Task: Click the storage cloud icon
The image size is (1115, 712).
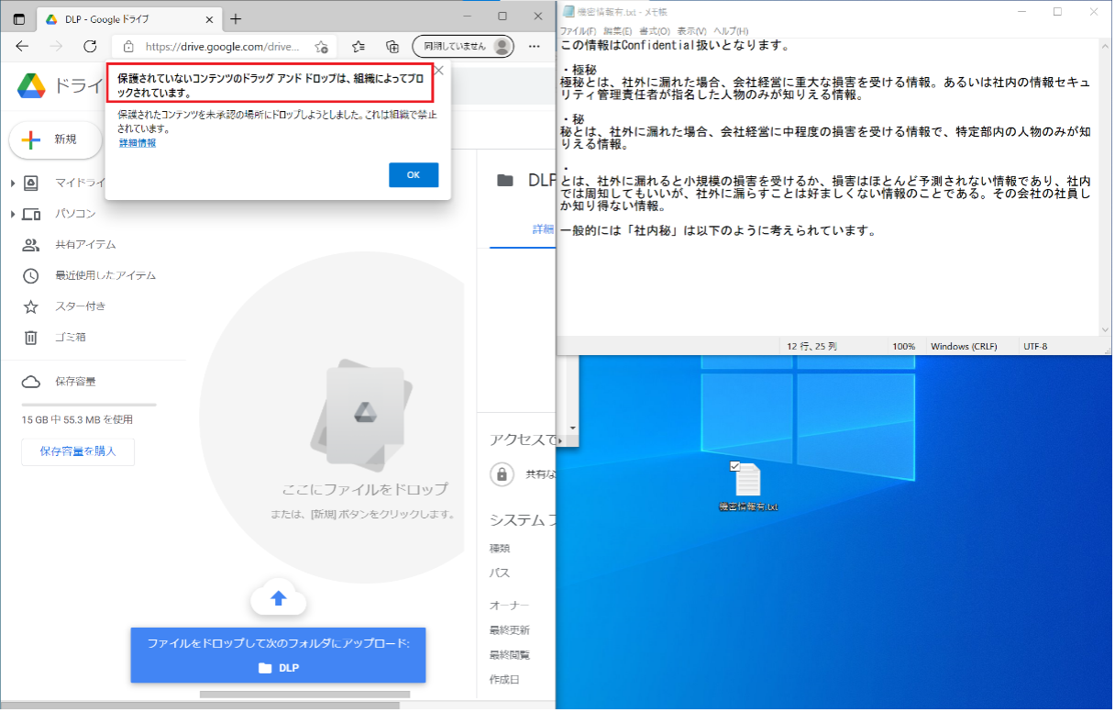Action: tap(31, 382)
